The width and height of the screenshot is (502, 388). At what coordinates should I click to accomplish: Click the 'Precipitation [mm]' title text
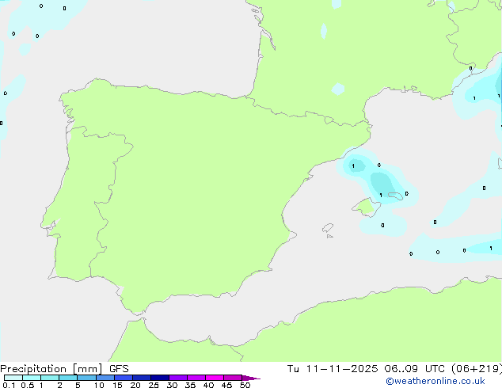pos(51,369)
